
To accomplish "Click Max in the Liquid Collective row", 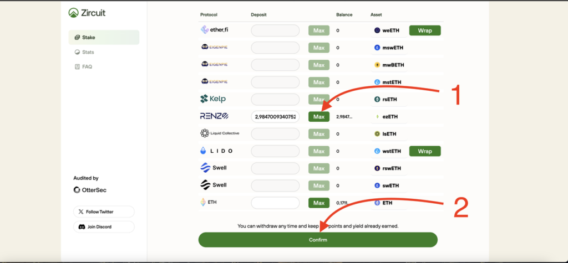I will (x=319, y=134).
